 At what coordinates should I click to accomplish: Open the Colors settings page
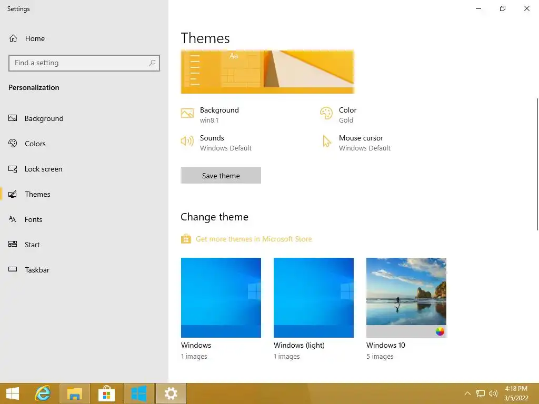(84, 144)
